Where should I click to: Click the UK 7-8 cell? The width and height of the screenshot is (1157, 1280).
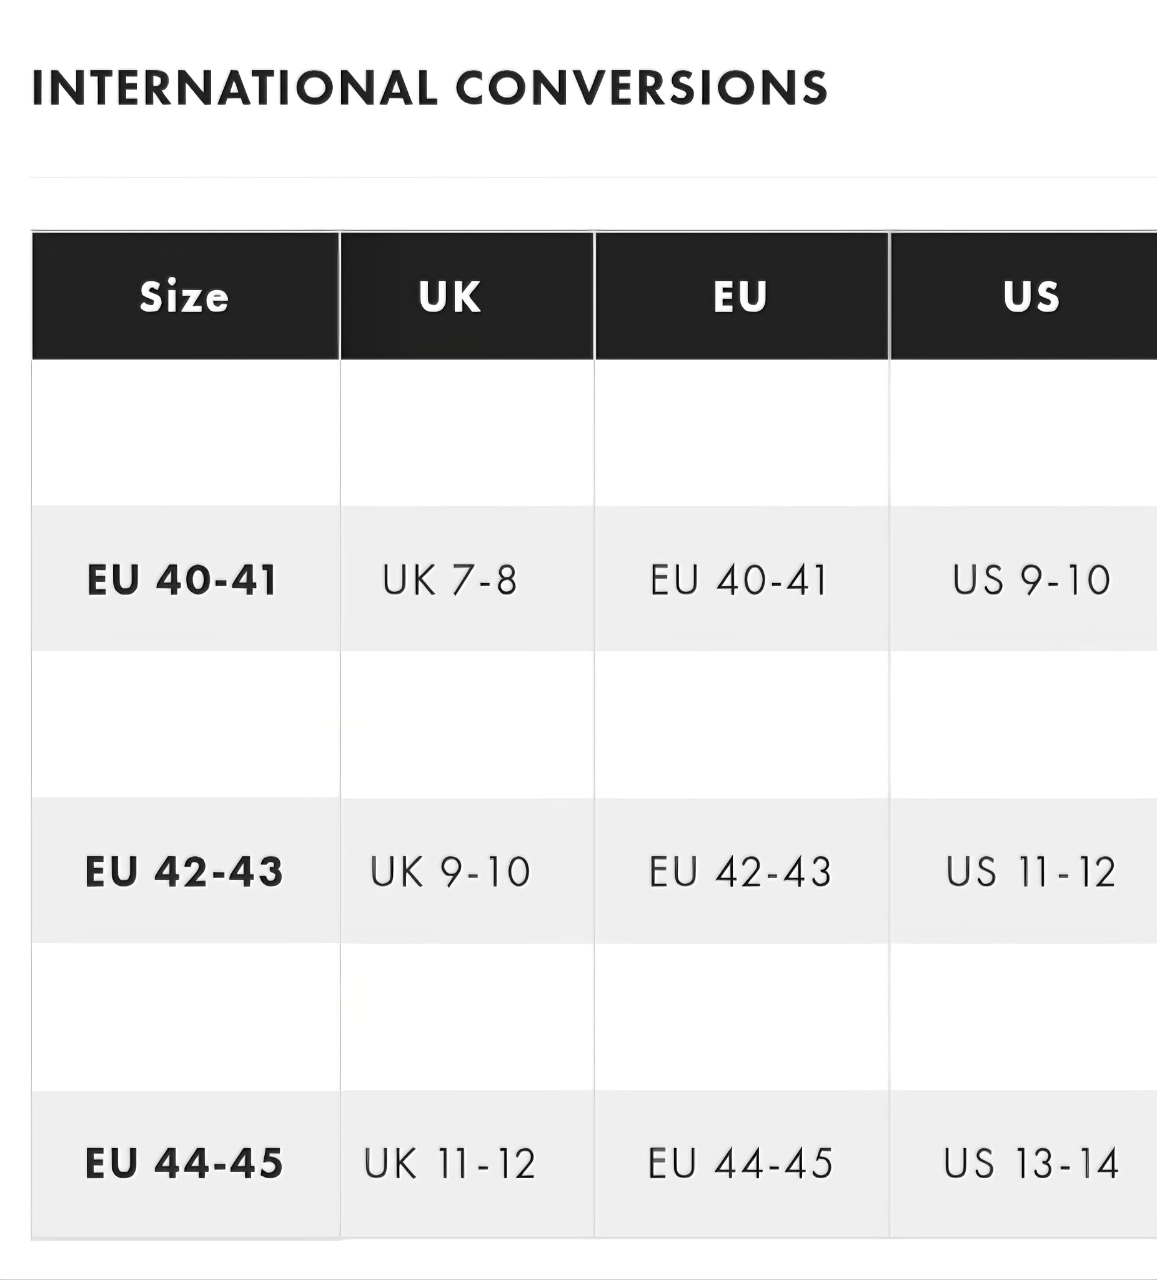click(x=450, y=579)
